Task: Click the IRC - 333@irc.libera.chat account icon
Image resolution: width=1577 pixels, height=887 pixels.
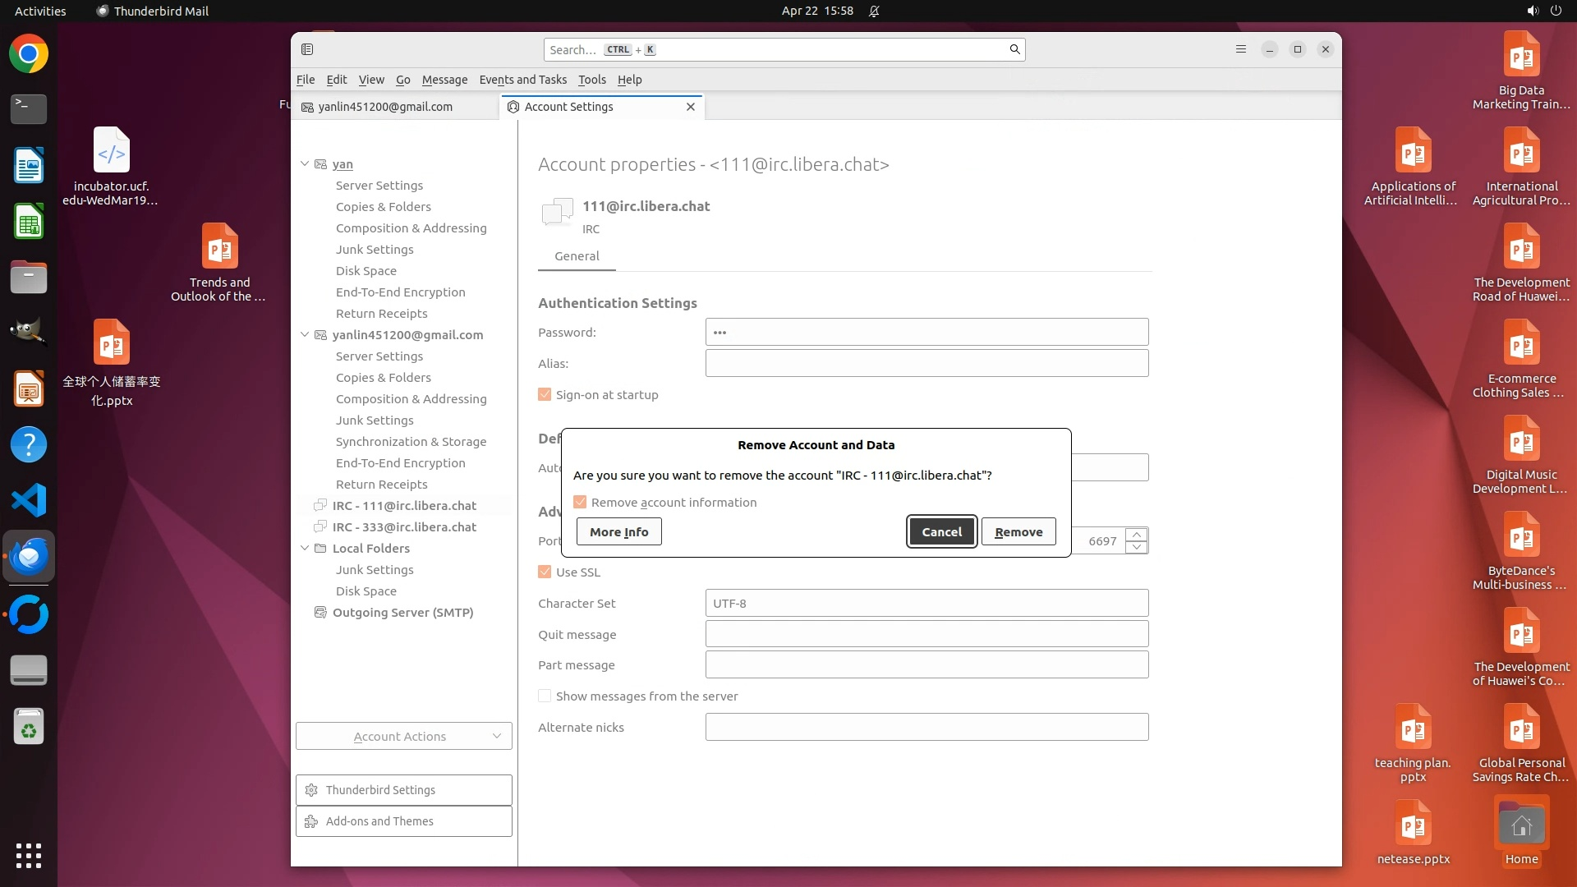Action: (x=321, y=527)
